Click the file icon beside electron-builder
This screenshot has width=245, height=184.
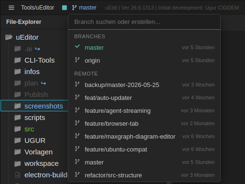(x=18, y=175)
